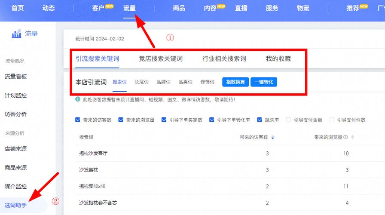This screenshot has width=385, height=215.
Task: Switch to the 我的收藏 tab
Action: coord(278,59)
